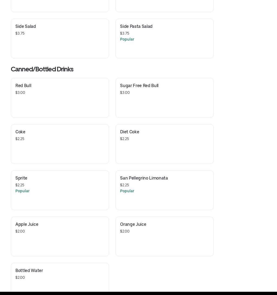Select the Coke menu card
277x295 pixels.
pyautogui.click(x=60, y=144)
